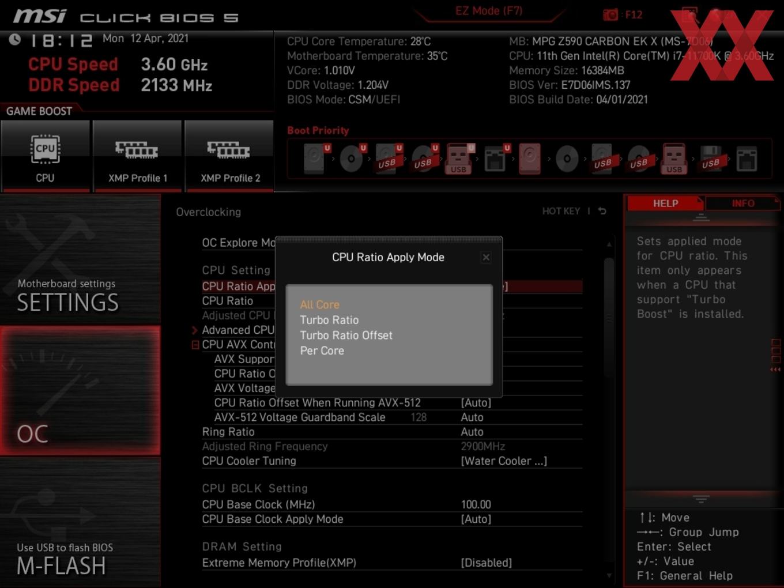784x588 pixels.
Task: Open the Motherboard SETTINGS section
Action: pos(80,259)
